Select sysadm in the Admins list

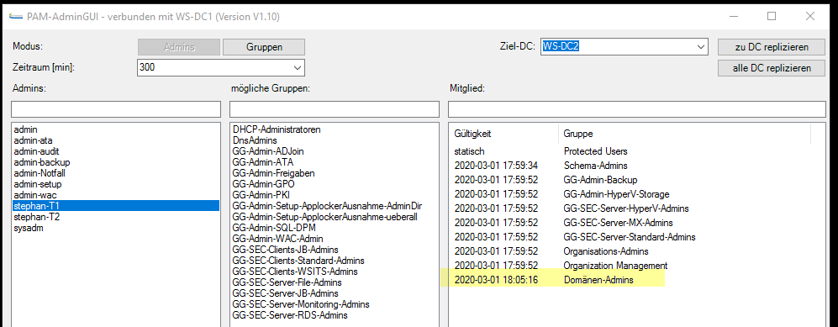click(115, 228)
